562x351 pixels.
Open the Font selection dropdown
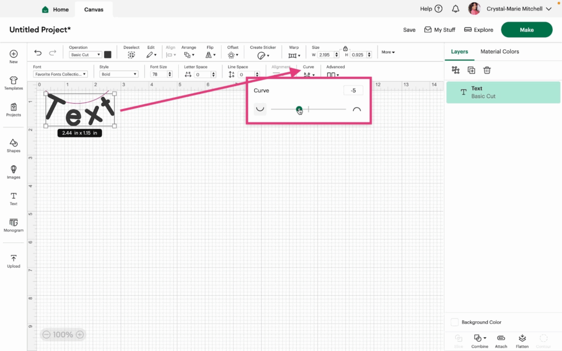[x=60, y=74]
